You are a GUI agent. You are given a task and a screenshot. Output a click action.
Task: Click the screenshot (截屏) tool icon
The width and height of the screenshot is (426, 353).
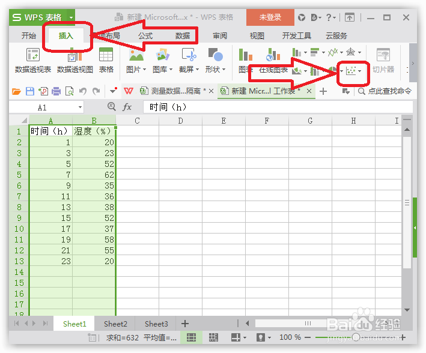coord(189,55)
